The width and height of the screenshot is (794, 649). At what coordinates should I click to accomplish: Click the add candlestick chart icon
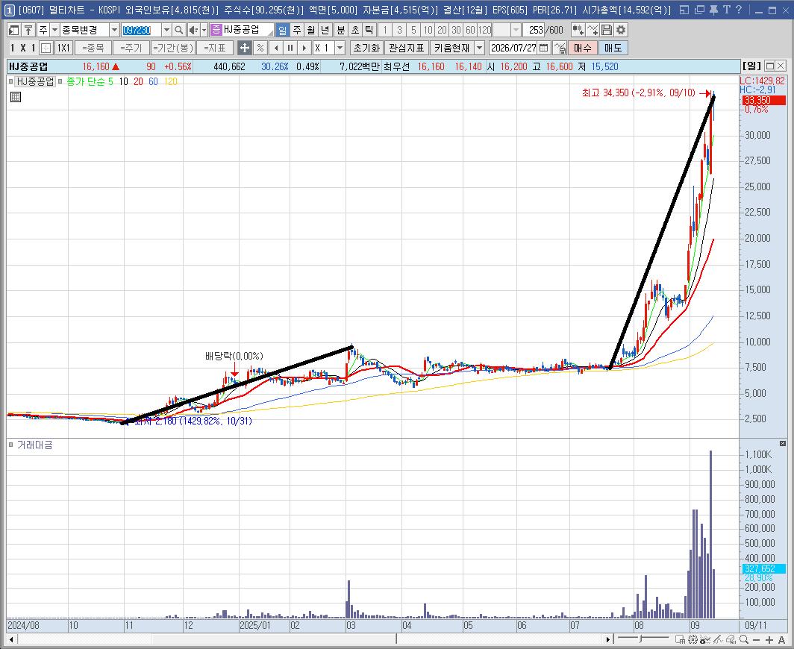578,31
